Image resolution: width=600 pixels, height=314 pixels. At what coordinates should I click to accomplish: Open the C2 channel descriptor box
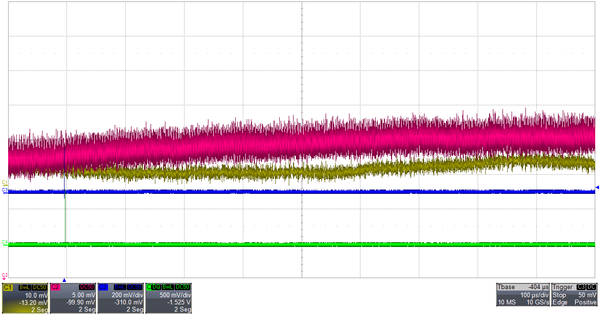point(73,298)
